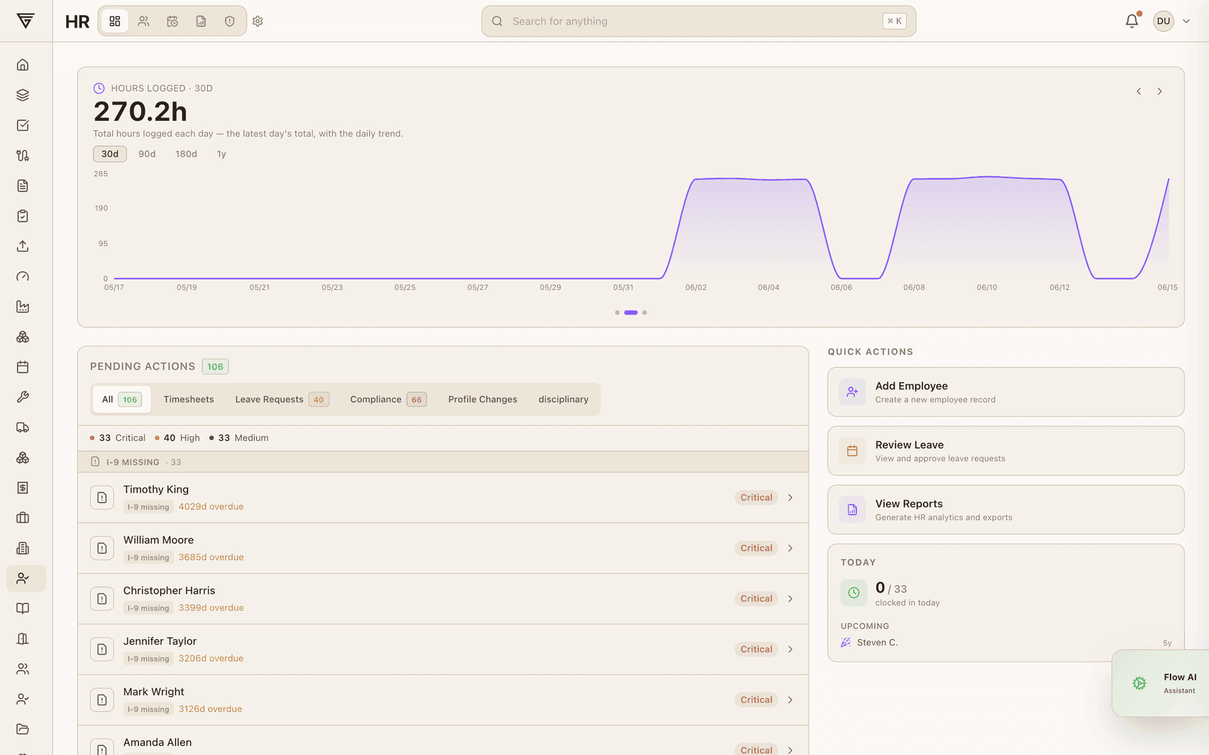Open the open book sidebar icon
The image size is (1209, 755).
(23, 608)
